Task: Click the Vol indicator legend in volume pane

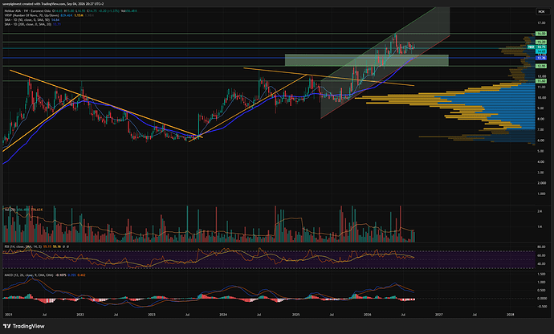Action: coord(23,210)
